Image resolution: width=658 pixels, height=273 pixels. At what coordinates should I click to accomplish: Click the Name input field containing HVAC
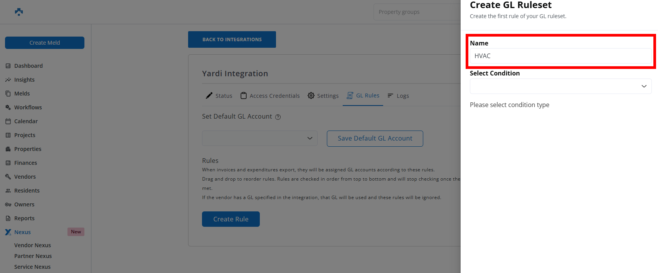(560, 56)
